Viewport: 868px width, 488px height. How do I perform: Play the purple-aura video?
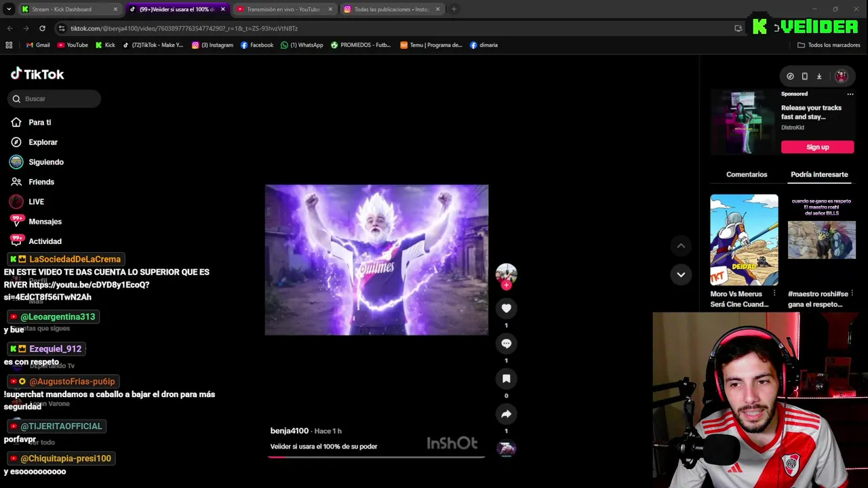(376, 260)
